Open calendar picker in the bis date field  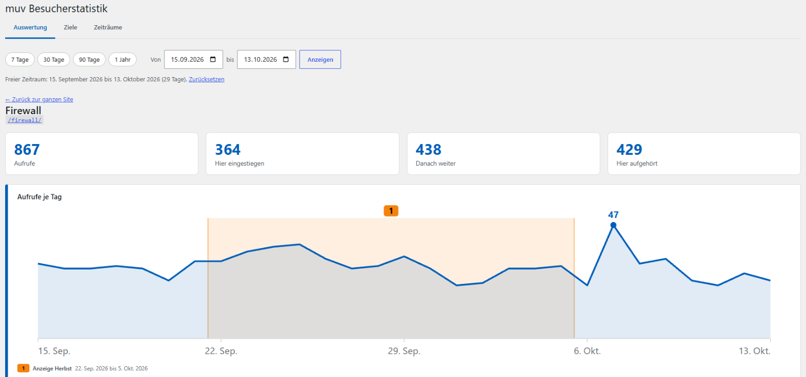[x=286, y=60]
